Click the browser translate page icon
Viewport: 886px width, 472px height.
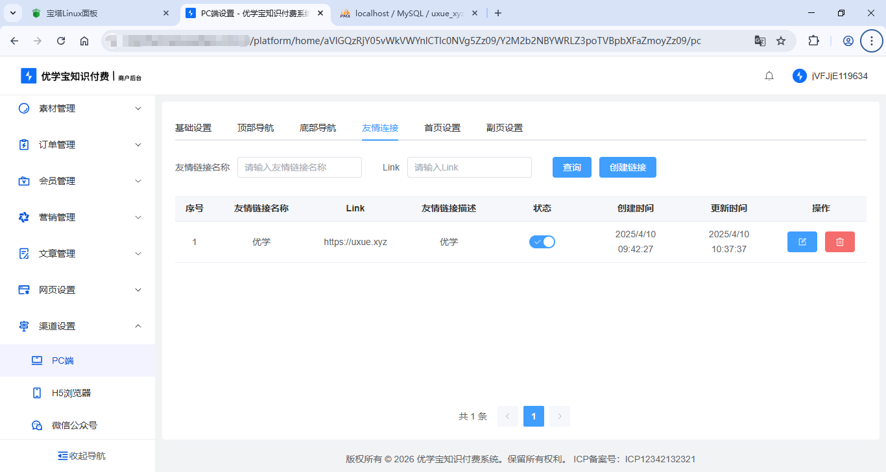pyautogui.click(x=760, y=41)
